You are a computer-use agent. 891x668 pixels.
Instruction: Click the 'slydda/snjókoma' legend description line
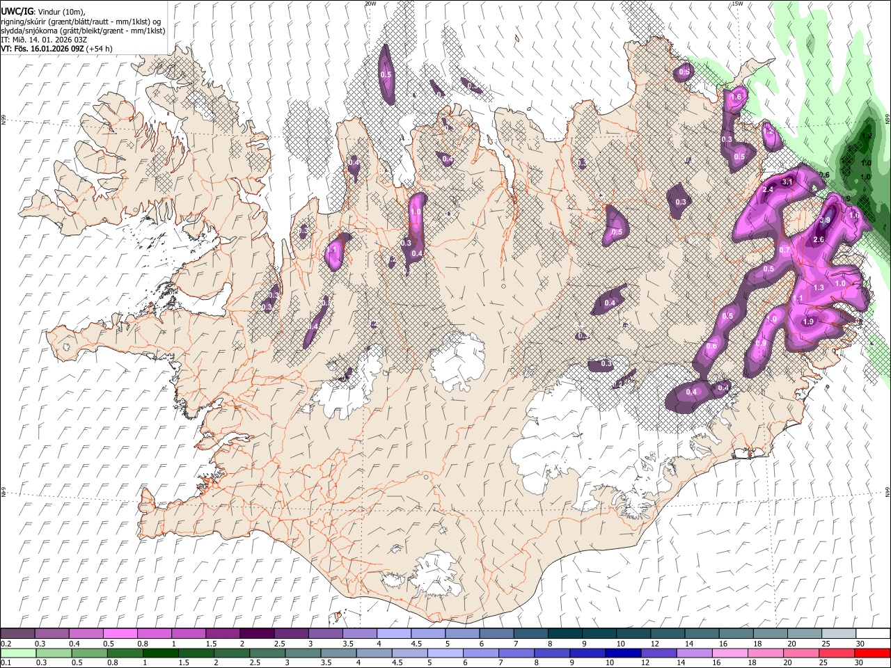[83, 31]
